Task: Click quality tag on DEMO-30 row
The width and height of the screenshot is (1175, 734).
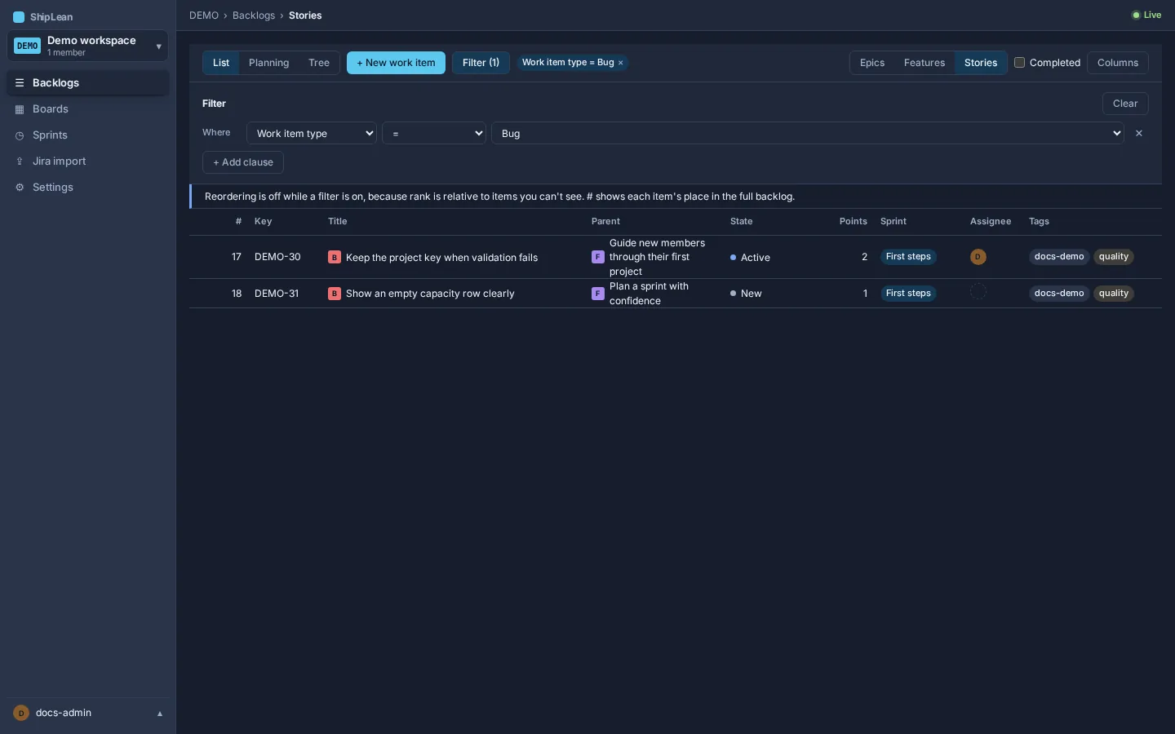Action: pyautogui.click(x=1114, y=257)
